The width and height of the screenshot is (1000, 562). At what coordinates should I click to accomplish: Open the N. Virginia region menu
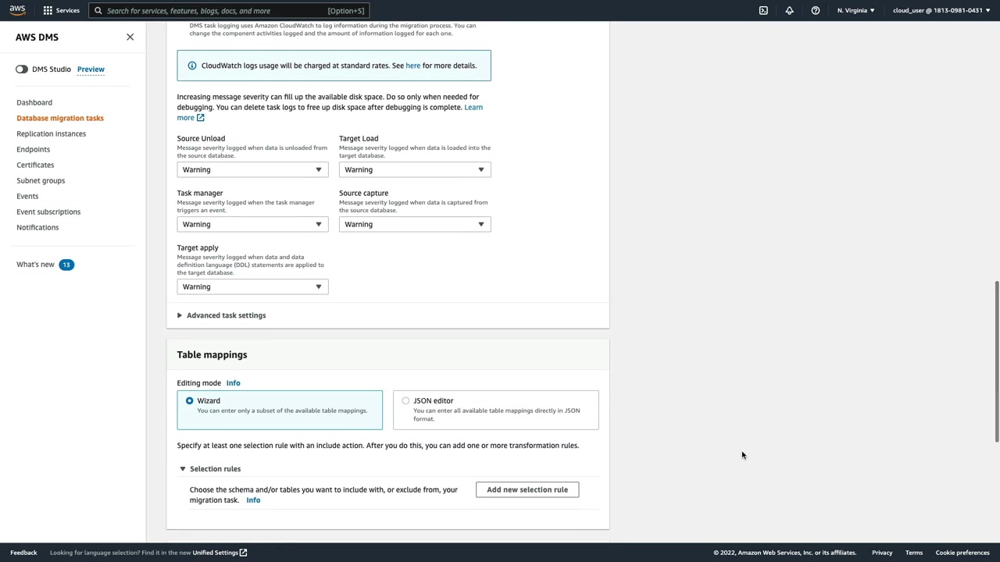(x=855, y=11)
